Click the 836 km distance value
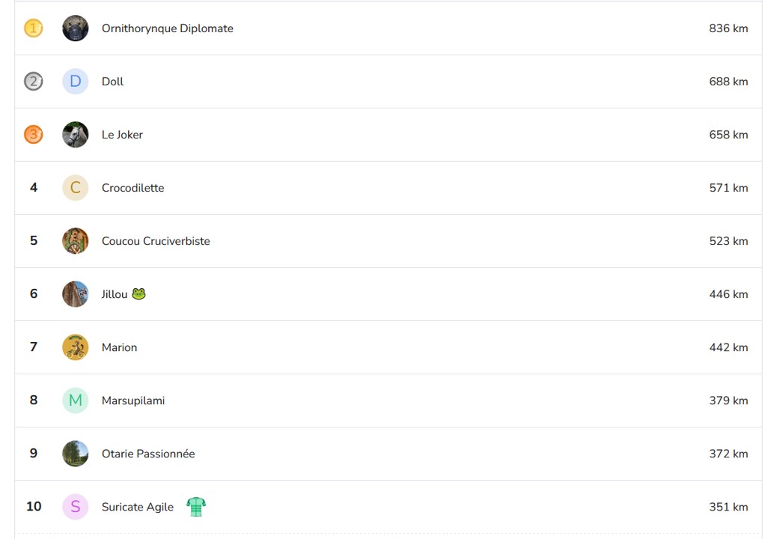Image resolution: width=771 pixels, height=539 pixels. (x=728, y=28)
